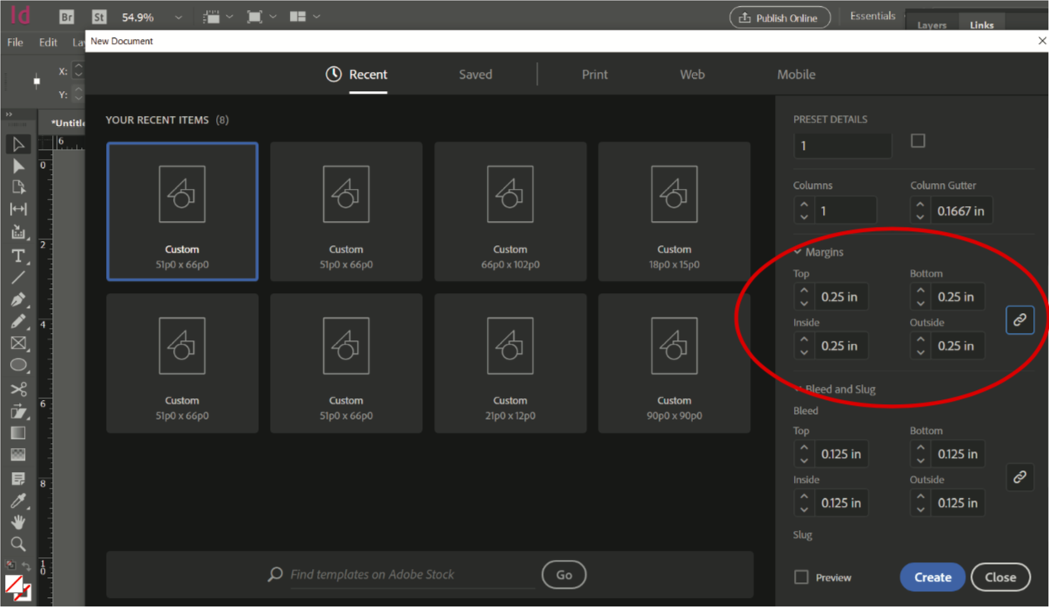Click the fill and stroke color swatch
Viewport: 1049px width, 607px height.
(17, 587)
